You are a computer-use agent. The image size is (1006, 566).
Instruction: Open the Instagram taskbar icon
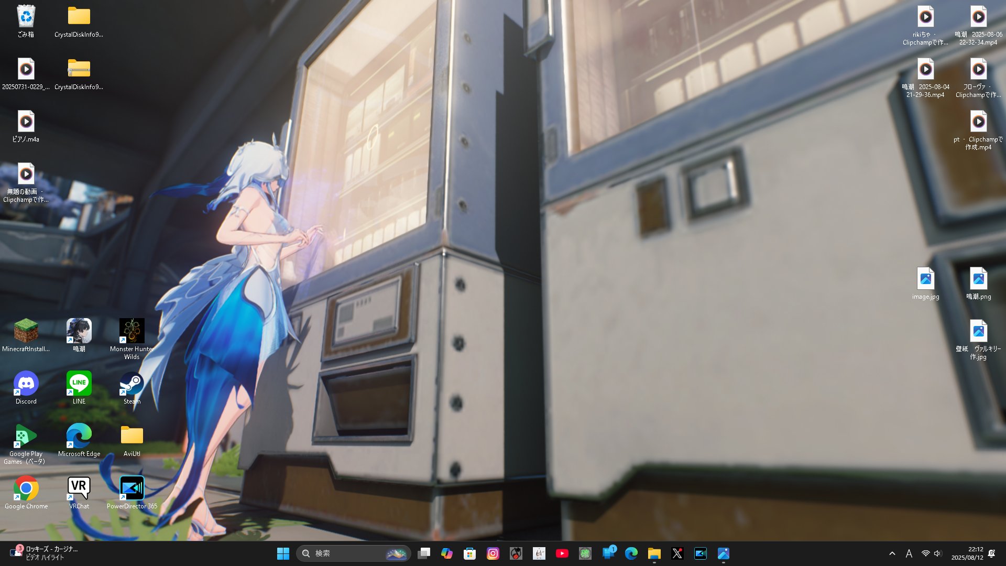493,553
